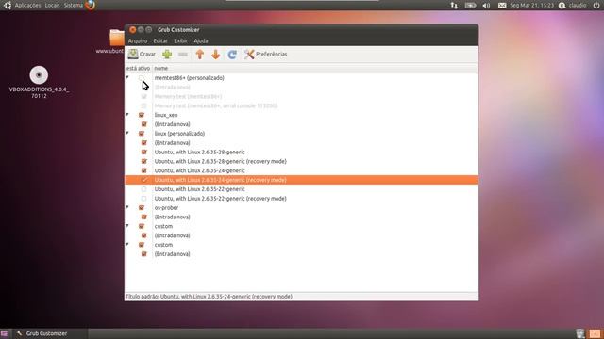
Task: Collapse the first custom group arrow
Action: 127,226
